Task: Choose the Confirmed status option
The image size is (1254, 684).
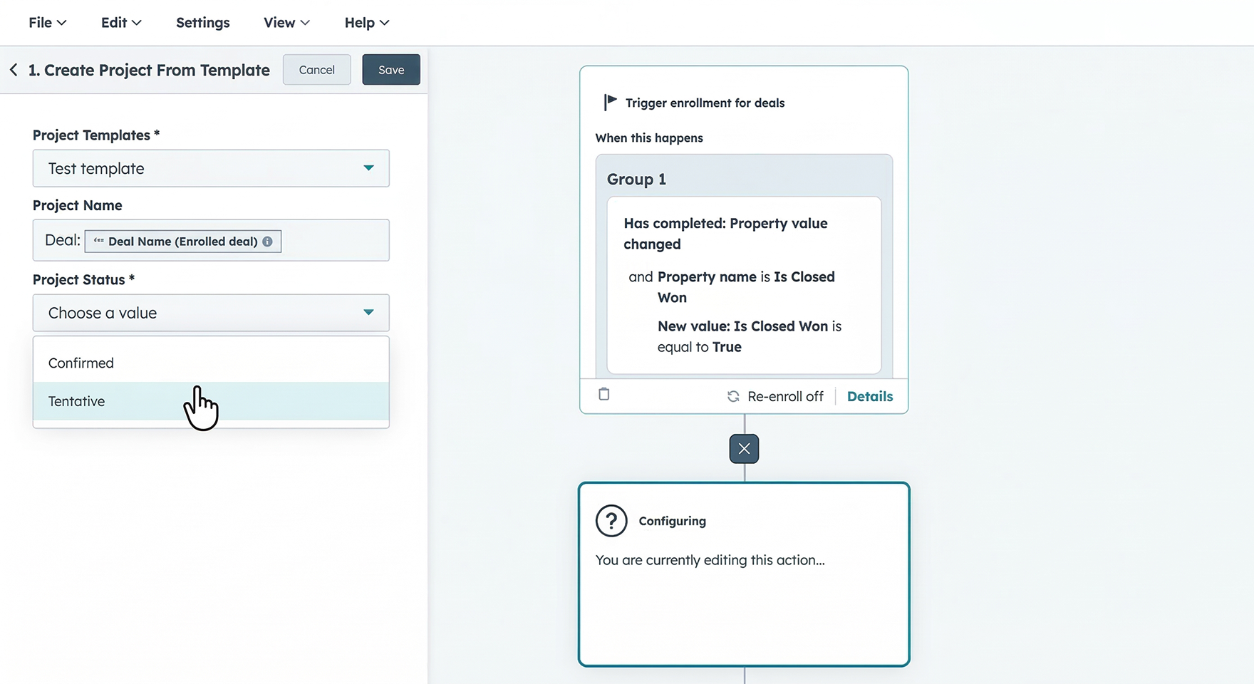Action: coord(81,363)
